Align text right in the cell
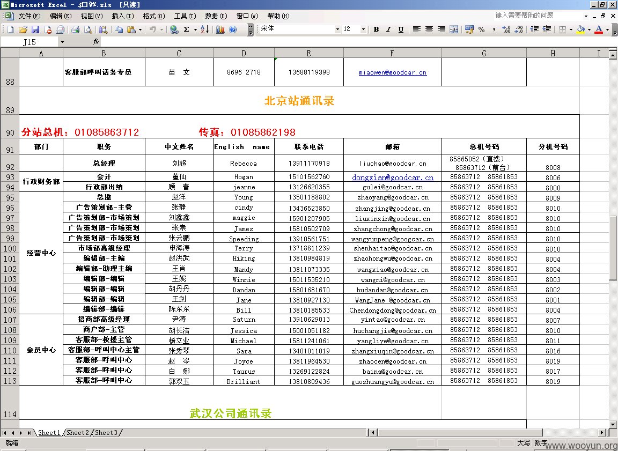 [x=442, y=29]
